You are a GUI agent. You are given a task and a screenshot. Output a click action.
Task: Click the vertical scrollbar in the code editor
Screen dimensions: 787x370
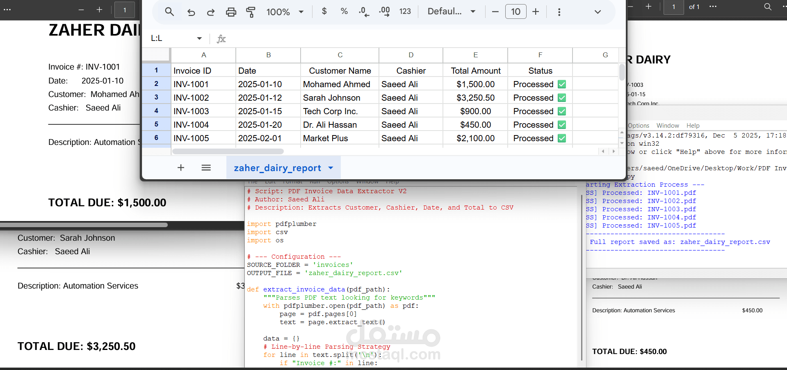tap(582, 278)
